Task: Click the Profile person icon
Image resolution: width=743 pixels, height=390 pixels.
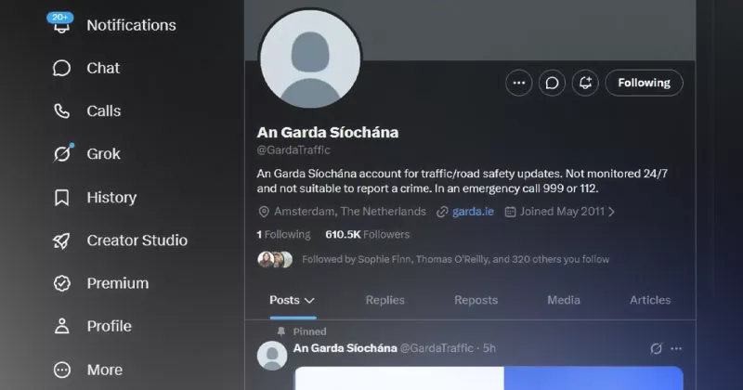Action: 61,327
